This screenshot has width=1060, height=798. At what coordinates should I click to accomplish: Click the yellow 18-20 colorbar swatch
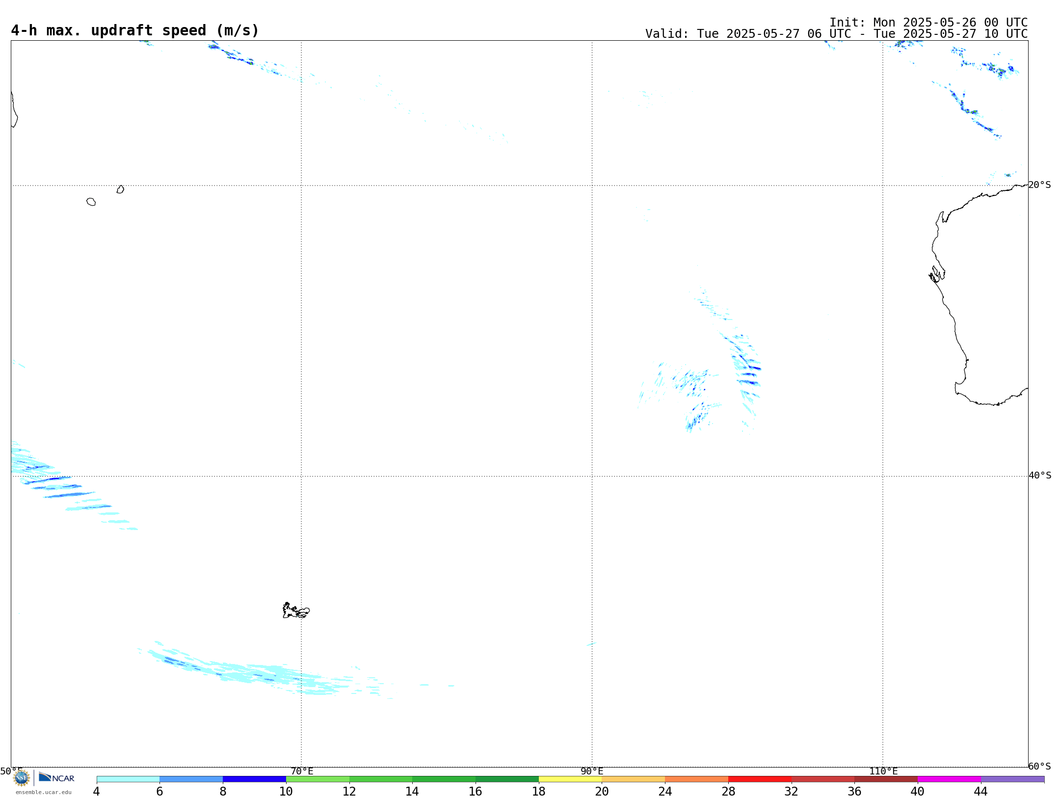click(570, 779)
